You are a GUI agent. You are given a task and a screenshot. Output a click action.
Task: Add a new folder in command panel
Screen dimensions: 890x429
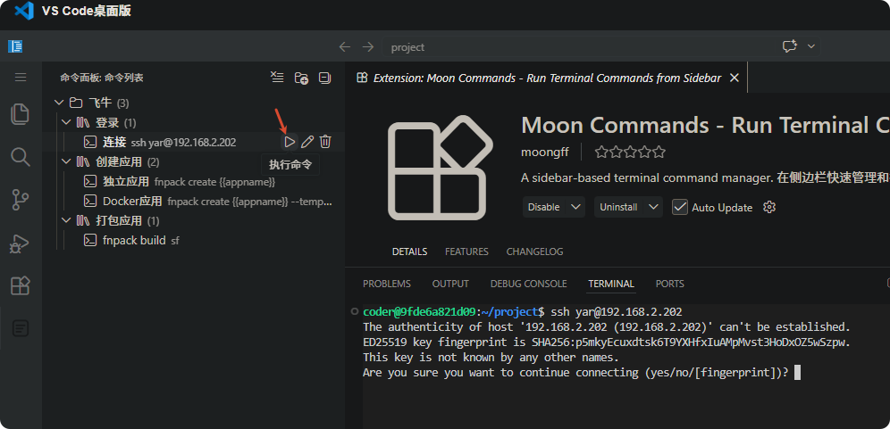301,78
